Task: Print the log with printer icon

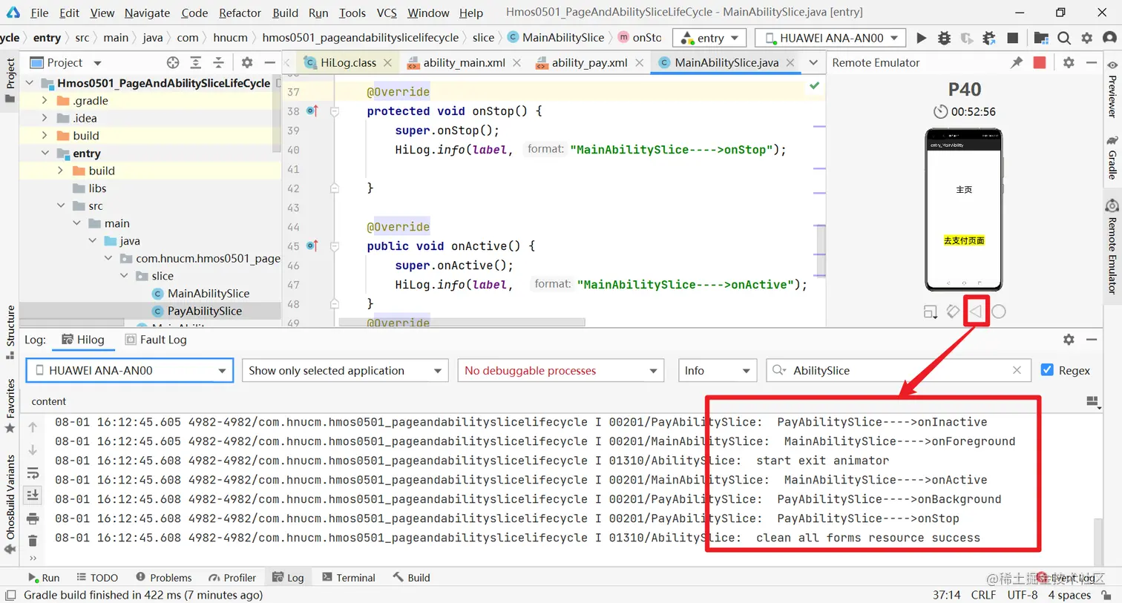Action: pos(33,518)
